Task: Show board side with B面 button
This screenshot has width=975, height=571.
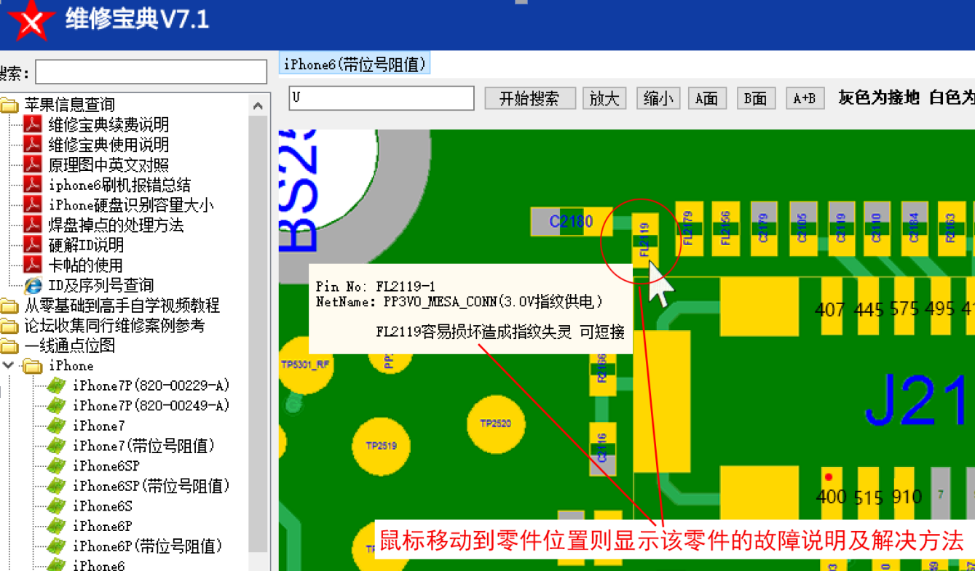Action: click(755, 98)
